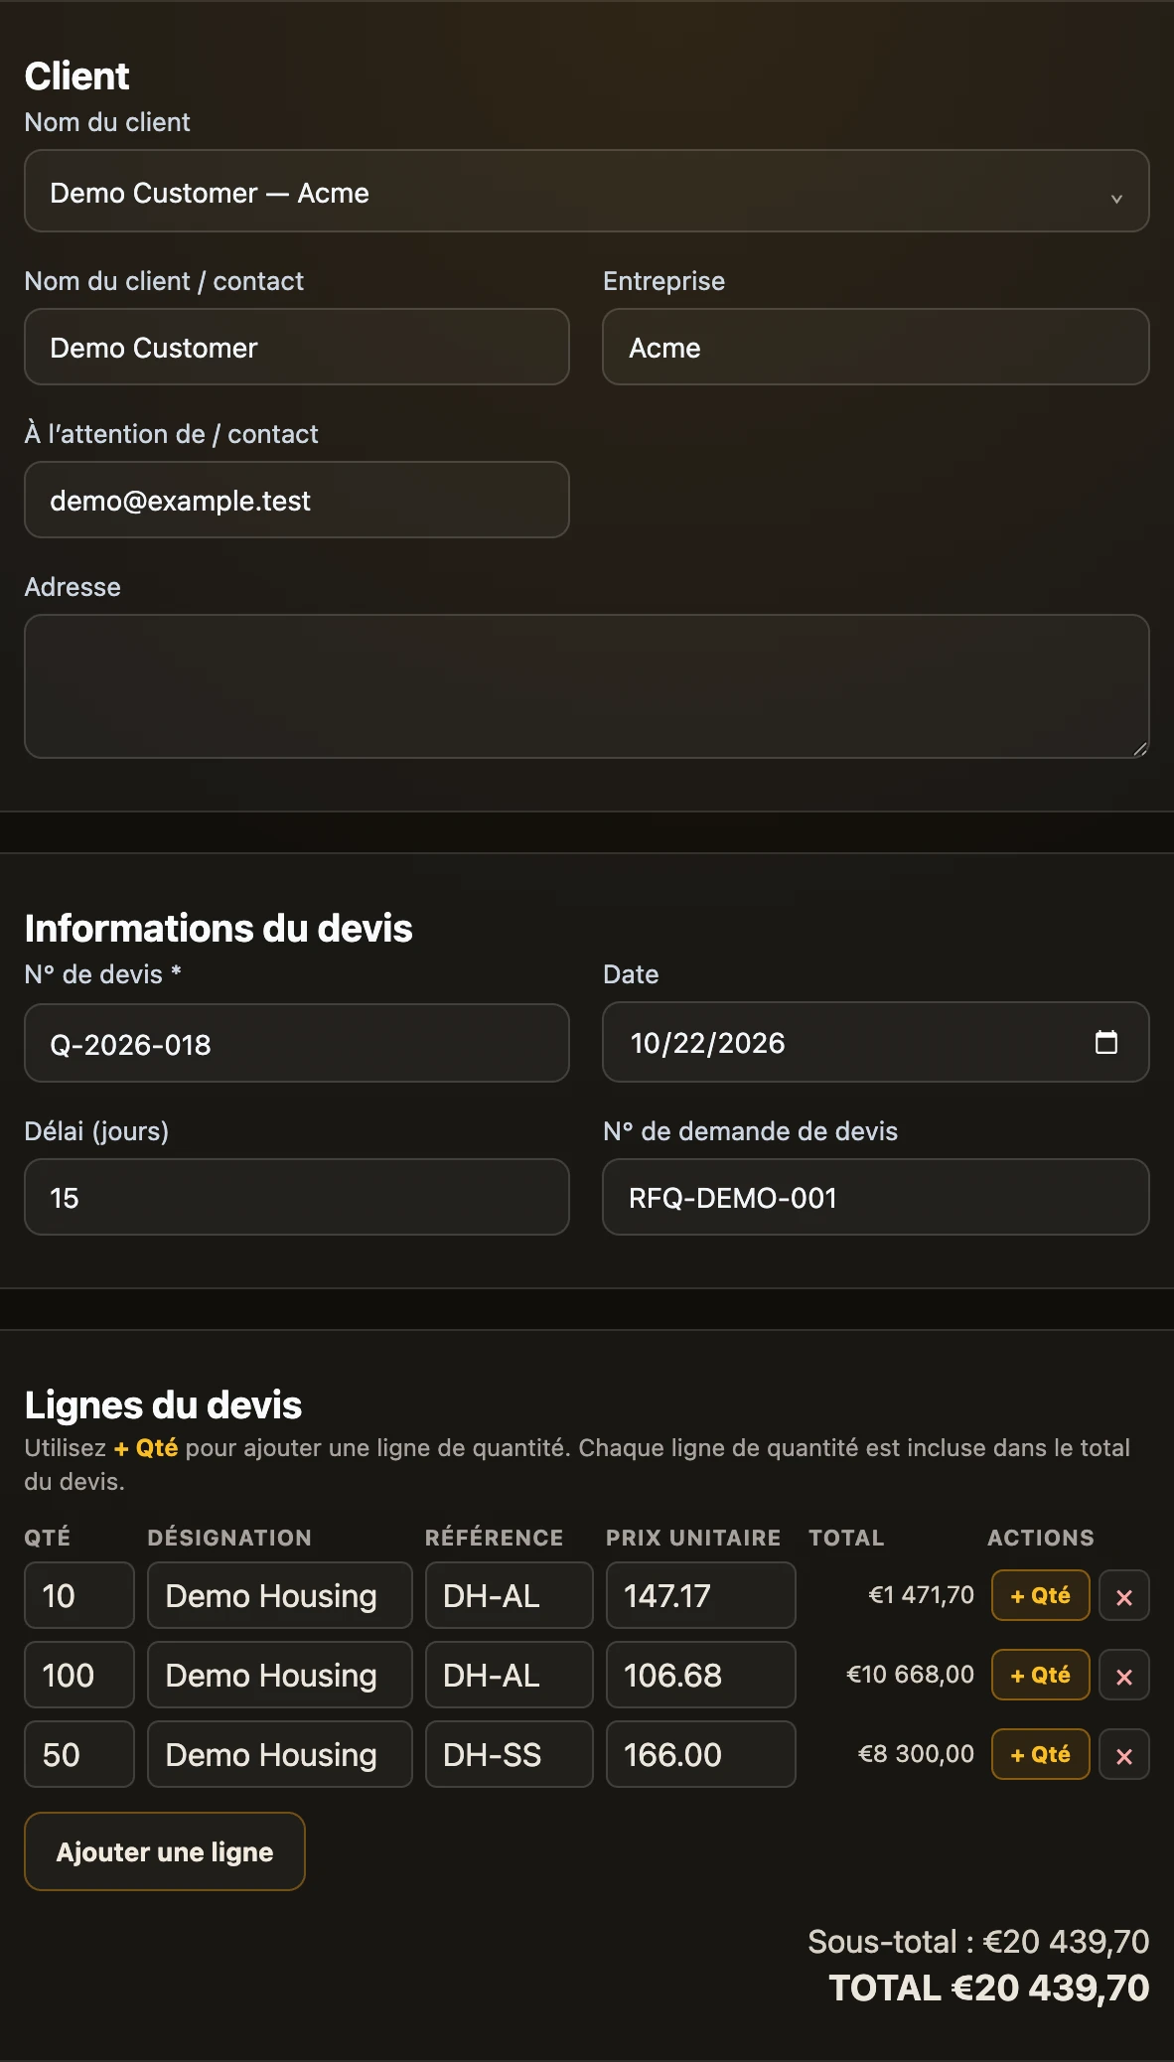The height and width of the screenshot is (2062, 1174).
Task: Click the QTÉ column header
Action: [x=48, y=1538]
